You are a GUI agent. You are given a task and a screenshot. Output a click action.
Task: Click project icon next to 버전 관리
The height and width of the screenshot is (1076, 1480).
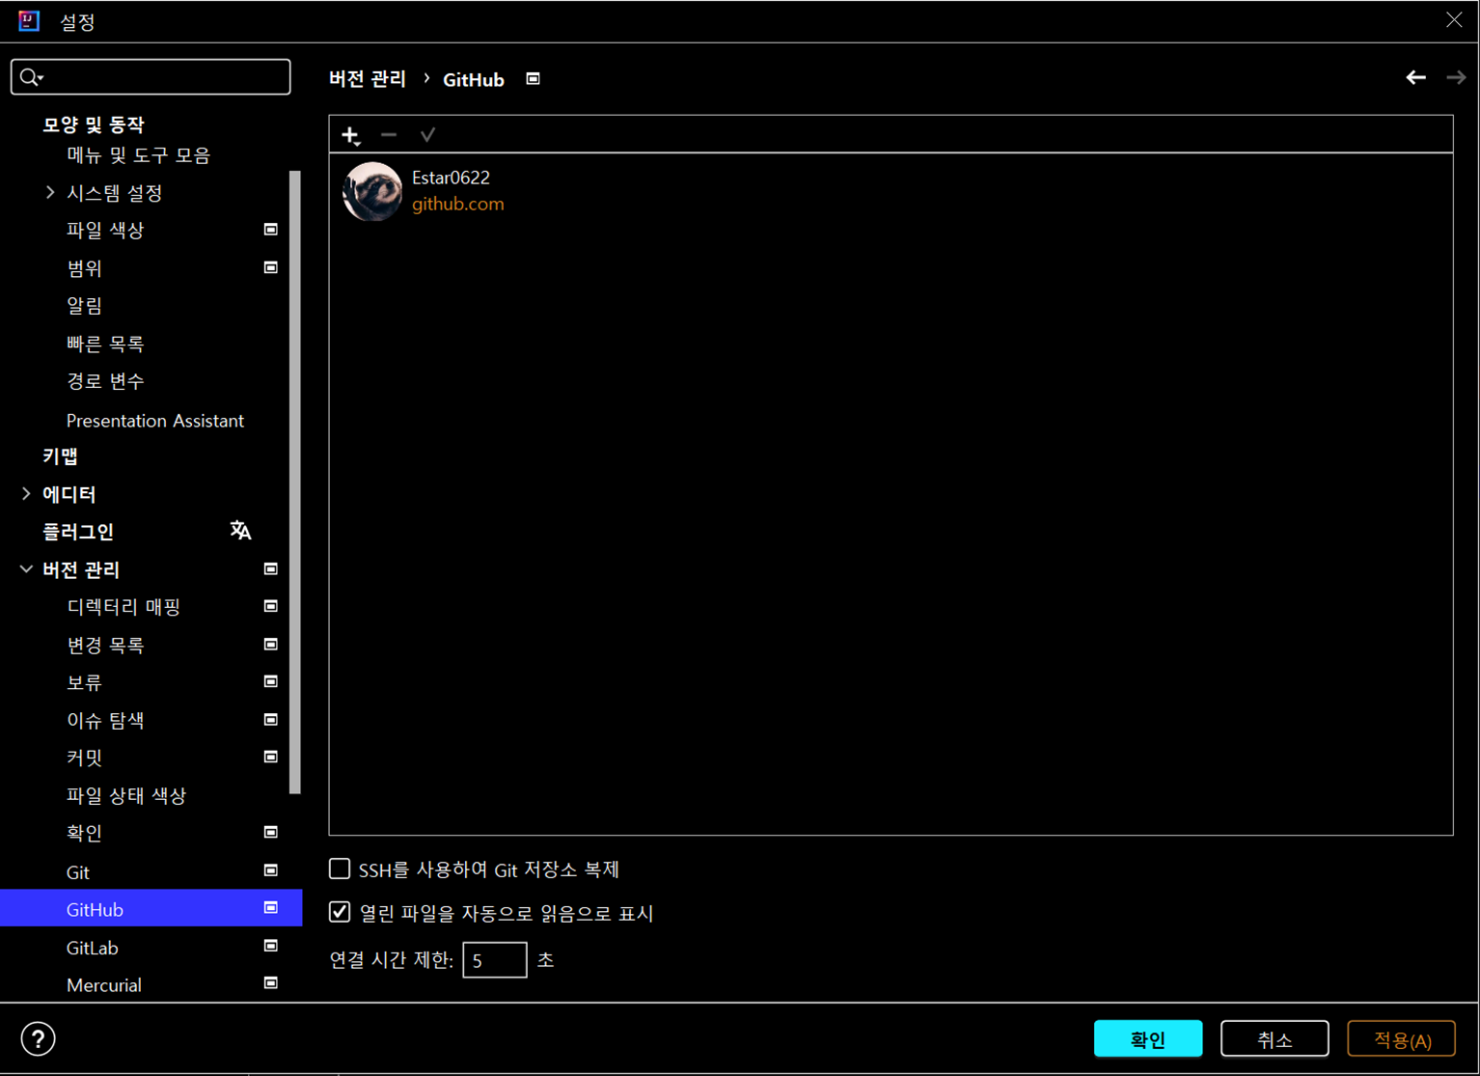(271, 569)
